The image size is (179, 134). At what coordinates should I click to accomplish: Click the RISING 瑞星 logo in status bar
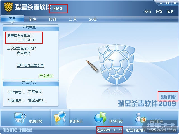[x=17, y=130]
